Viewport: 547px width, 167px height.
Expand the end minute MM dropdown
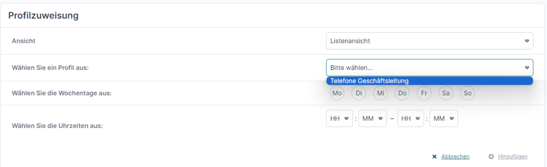(x=444, y=118)
